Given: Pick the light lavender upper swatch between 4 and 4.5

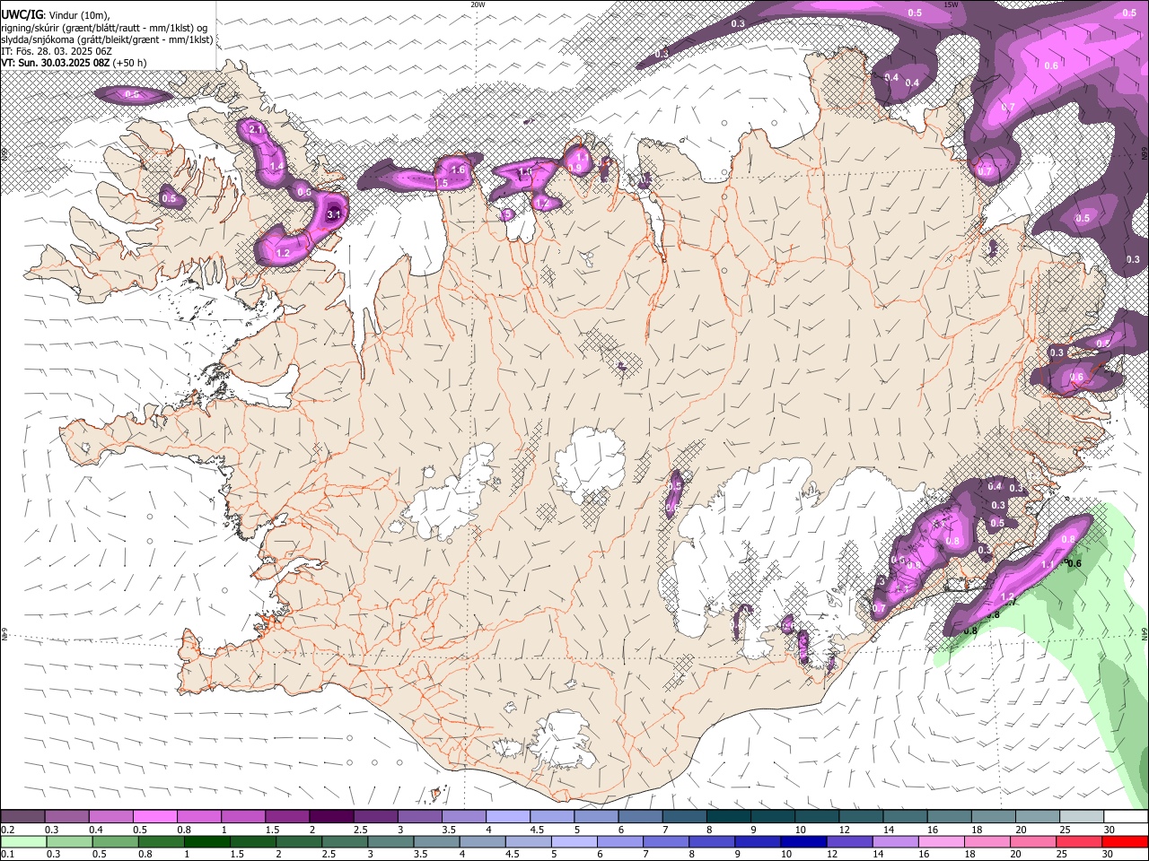Looking at the screenshot, I should click(x=507, y=816).
